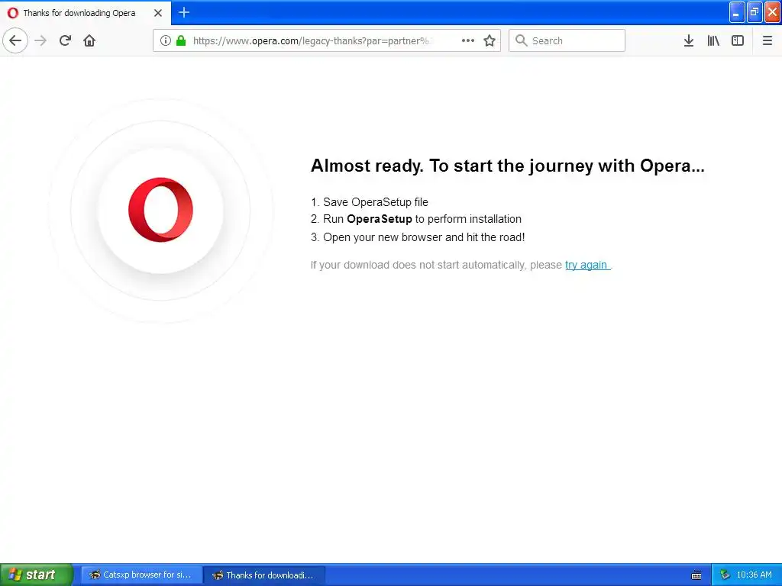Click the Almost ready heading text
This screenshot has width=782, height=586.
pos(507,166)
